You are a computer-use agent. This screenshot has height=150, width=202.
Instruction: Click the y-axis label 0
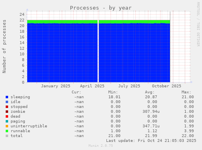click(x=23, y=82)
